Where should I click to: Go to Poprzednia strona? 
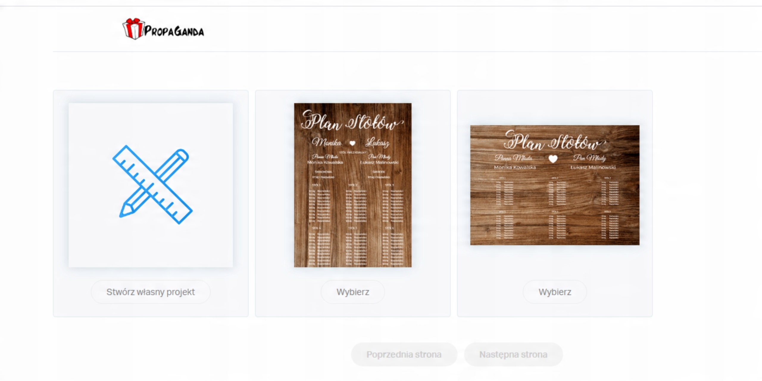(404, 355)
